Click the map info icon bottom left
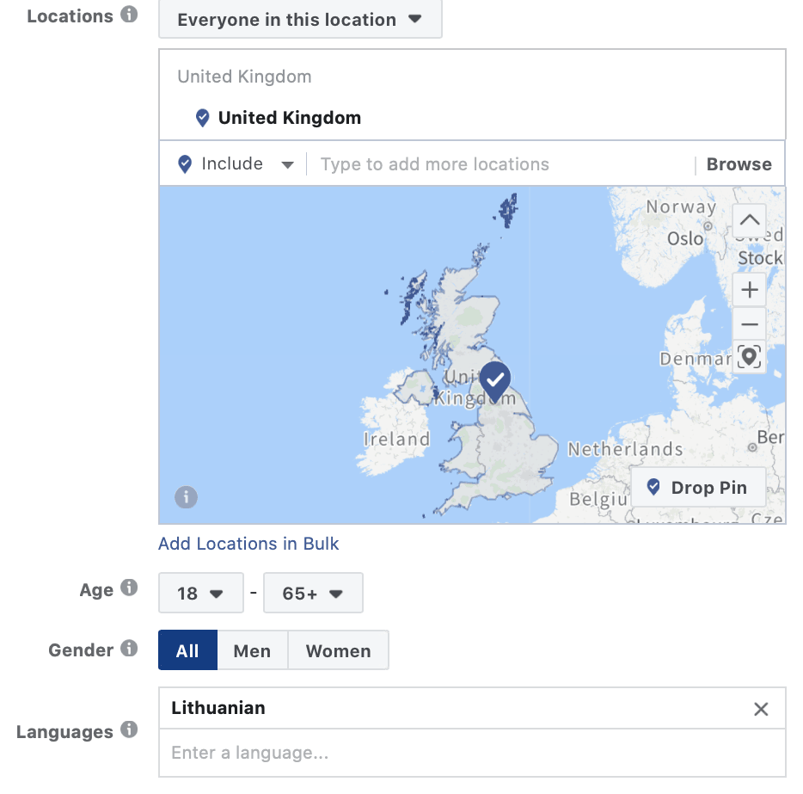Image resolution: width=803 pixels, height=794 pixels. [186, 497]
